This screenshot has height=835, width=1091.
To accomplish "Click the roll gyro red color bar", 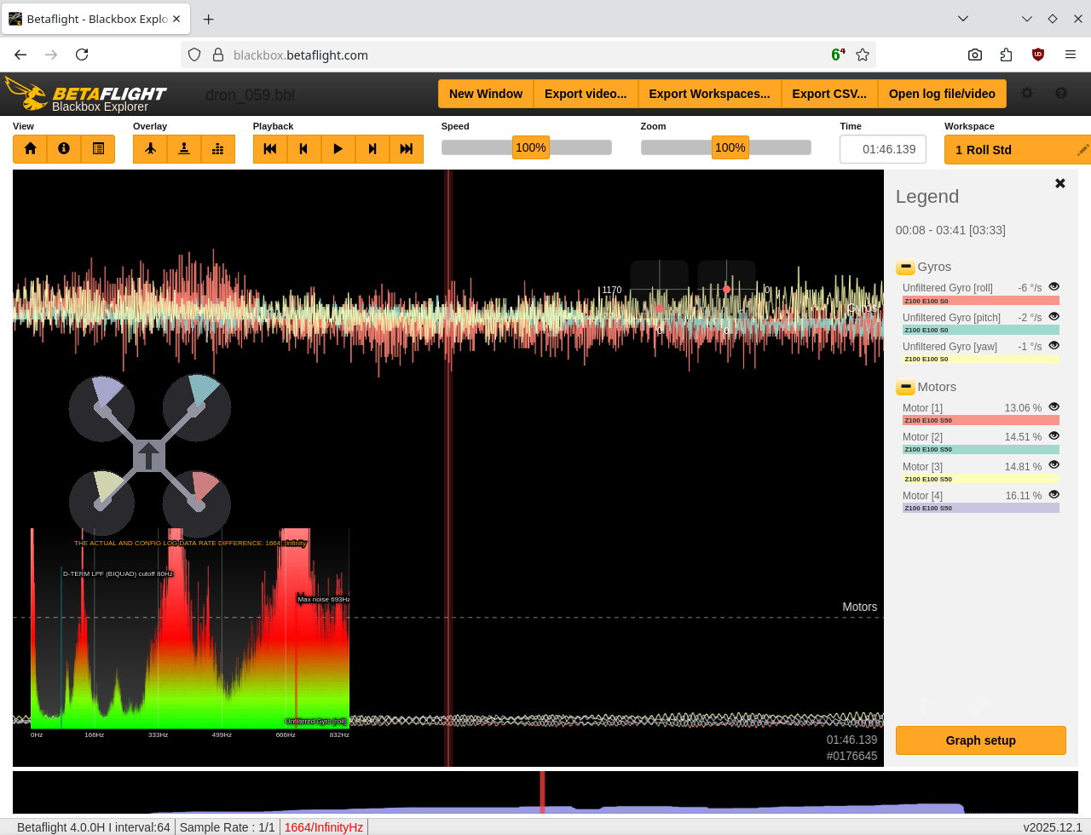I will click(x=981, y=301).
